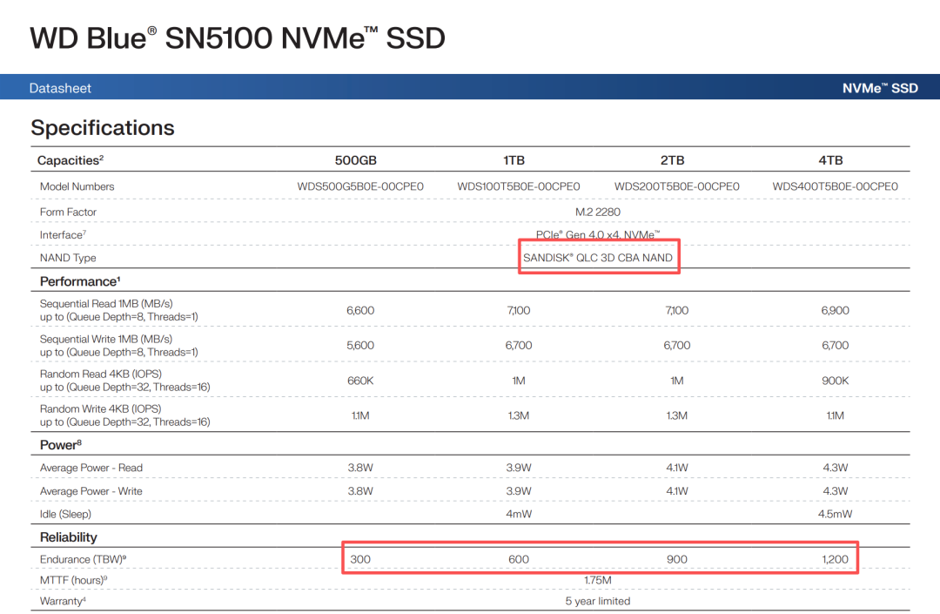
Task: Click the "1TB" column header
Action: click(x=514, y=160)
